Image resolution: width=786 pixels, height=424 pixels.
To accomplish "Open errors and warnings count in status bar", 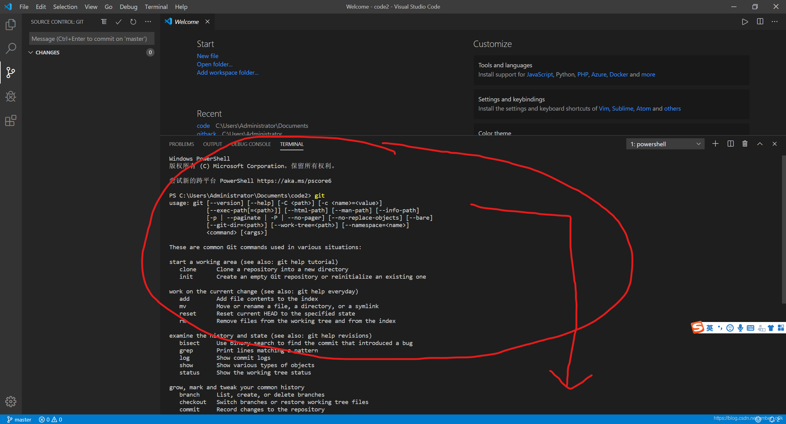I will click(50, 419).
